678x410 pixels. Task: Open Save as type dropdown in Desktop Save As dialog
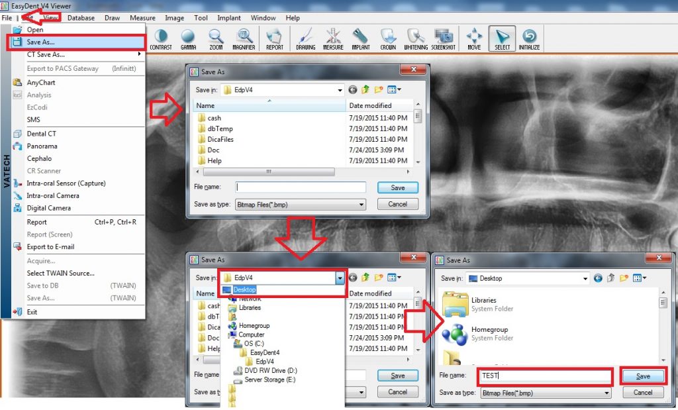click(606, 393)
